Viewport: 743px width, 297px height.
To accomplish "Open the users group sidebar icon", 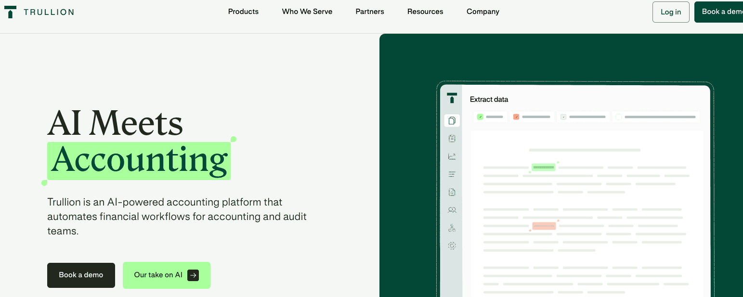I will click(452, 210).
